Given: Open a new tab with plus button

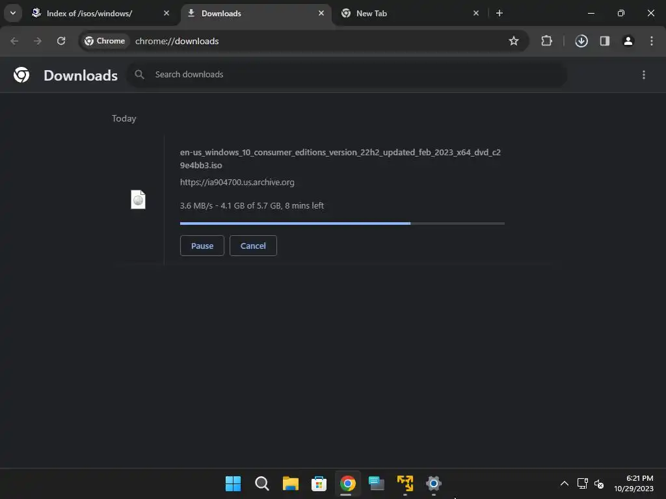Looking at the screenshot, I should coord(499,13).
